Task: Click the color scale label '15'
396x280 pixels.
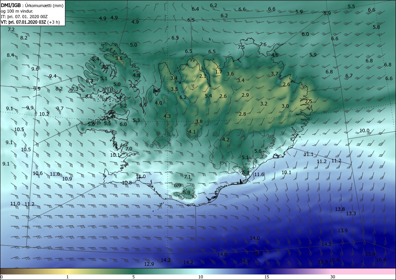Action: pos(267,277)
